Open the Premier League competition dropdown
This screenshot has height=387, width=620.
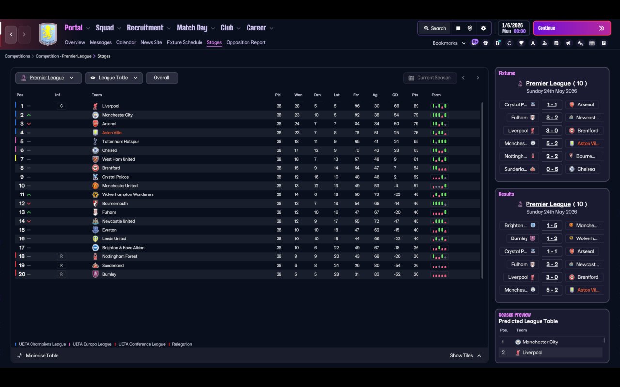pyautogui.click(x=48, y=78)
